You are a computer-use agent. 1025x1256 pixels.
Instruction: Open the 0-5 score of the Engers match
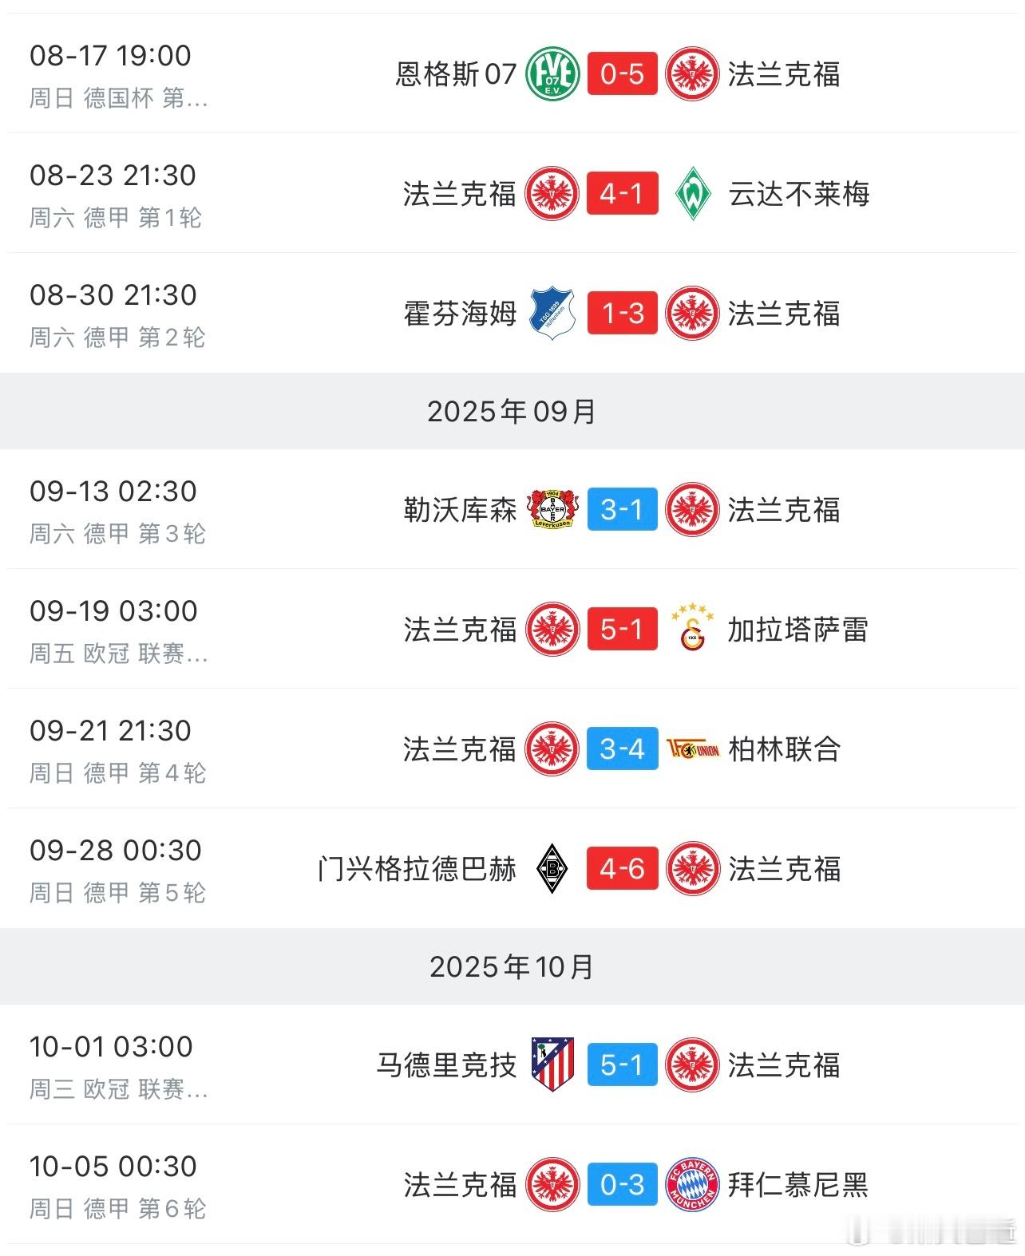(622, 74)
